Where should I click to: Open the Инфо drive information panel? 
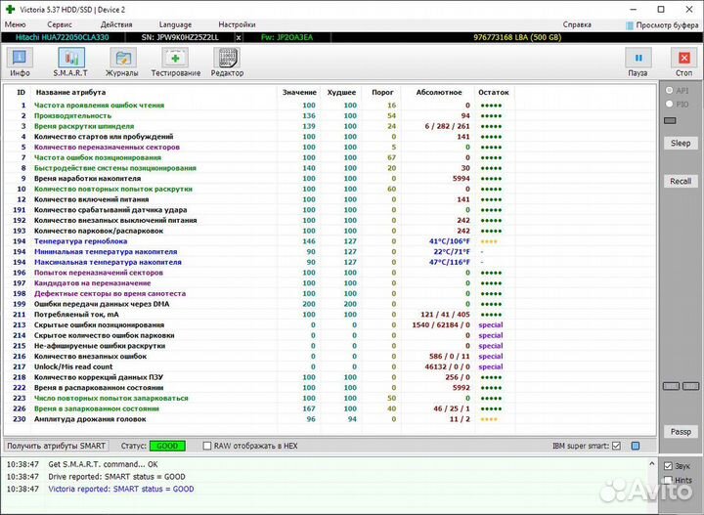[21, 62]
